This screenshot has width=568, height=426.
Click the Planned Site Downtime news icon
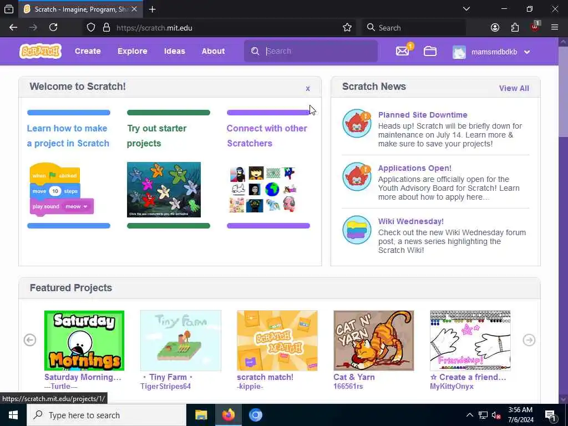[x=357, y=123]
